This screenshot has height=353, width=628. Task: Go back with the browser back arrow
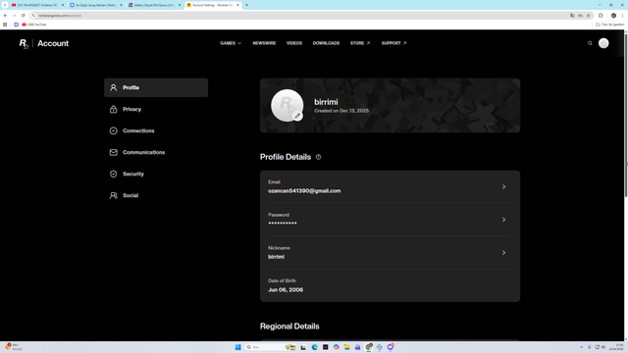click(5, 16)
